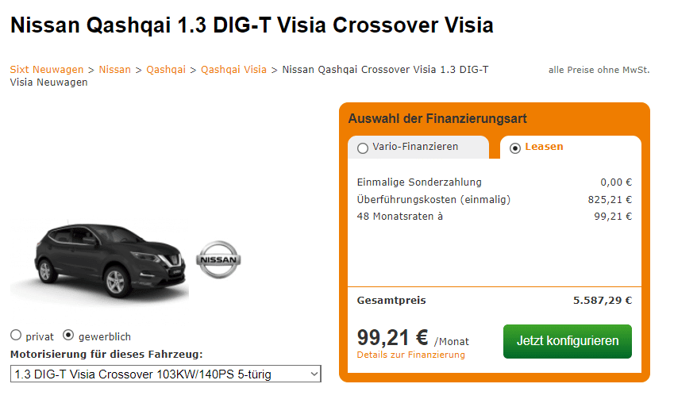Click the black Qashqai car image
Screen dimensions: 674x403
coord(110,260)
